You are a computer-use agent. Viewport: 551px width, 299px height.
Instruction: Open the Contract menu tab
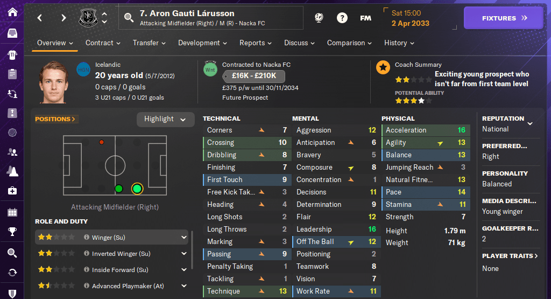point(103,43)
